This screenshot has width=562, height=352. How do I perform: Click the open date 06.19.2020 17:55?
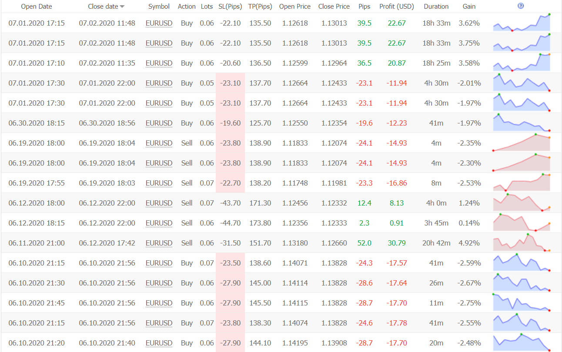(x=37, y=183)
